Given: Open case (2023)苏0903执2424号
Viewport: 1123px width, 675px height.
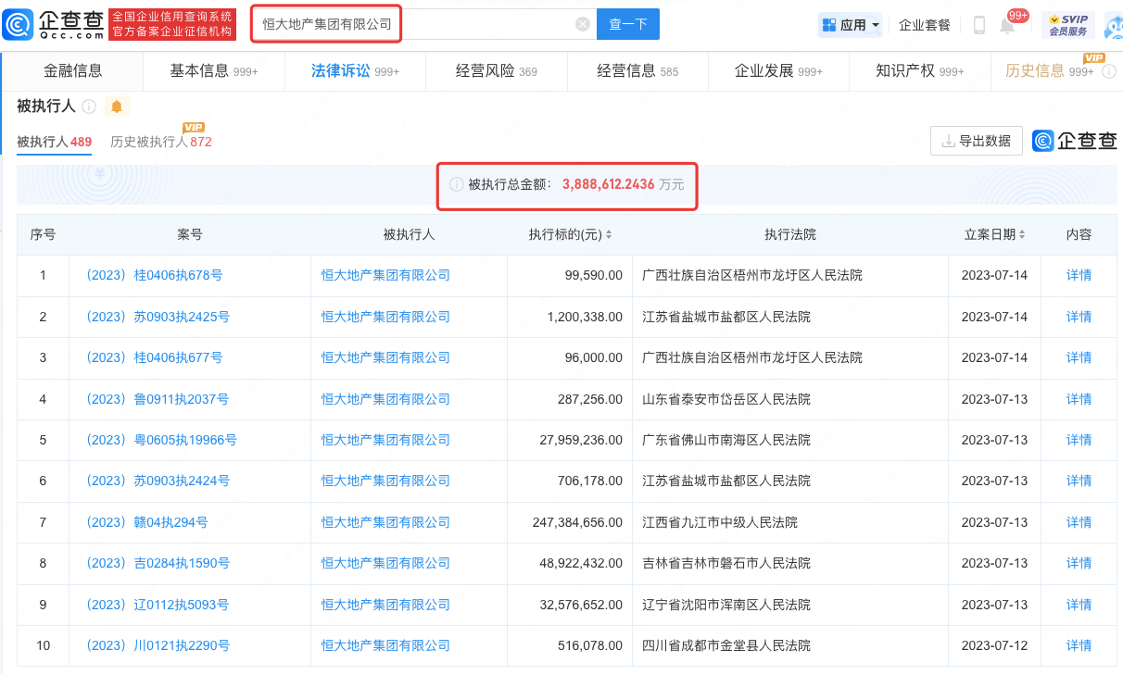Looking at the screenshot, I should point(157,481).
